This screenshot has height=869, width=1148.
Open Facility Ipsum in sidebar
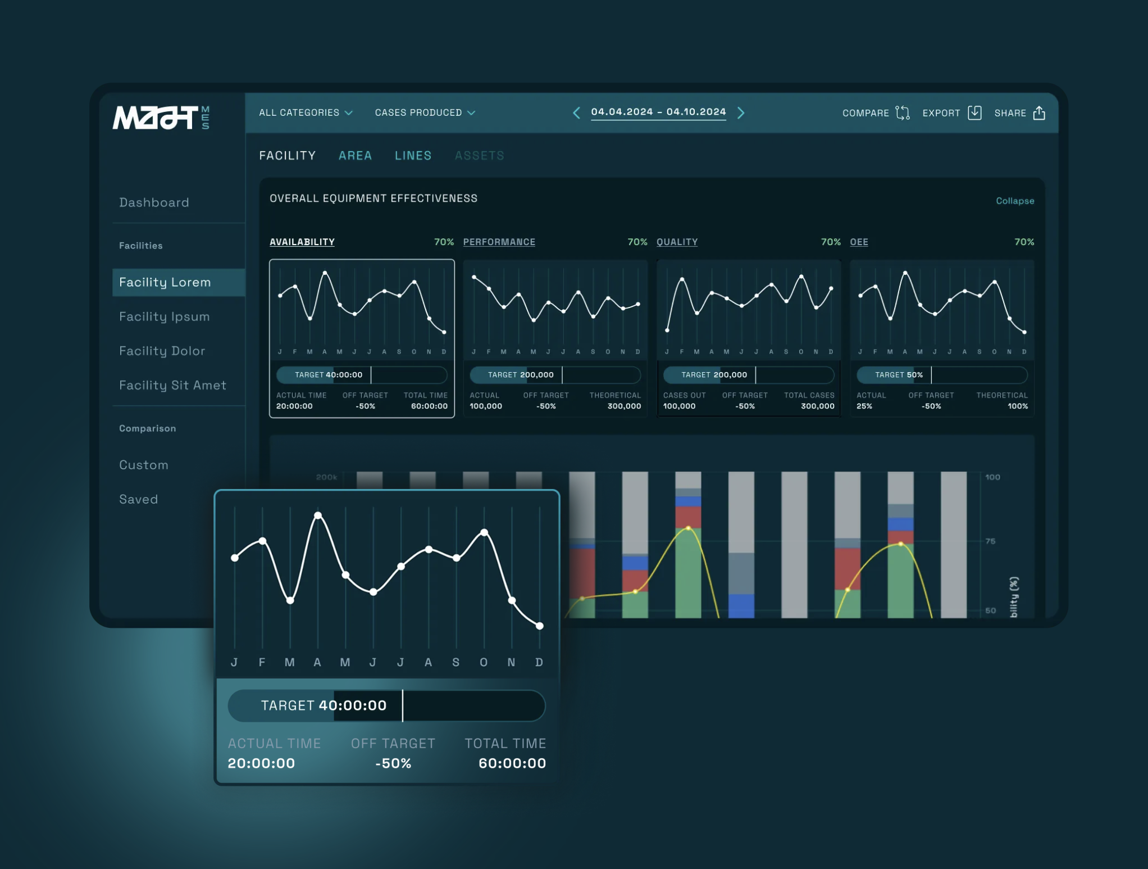pos(164,316)
